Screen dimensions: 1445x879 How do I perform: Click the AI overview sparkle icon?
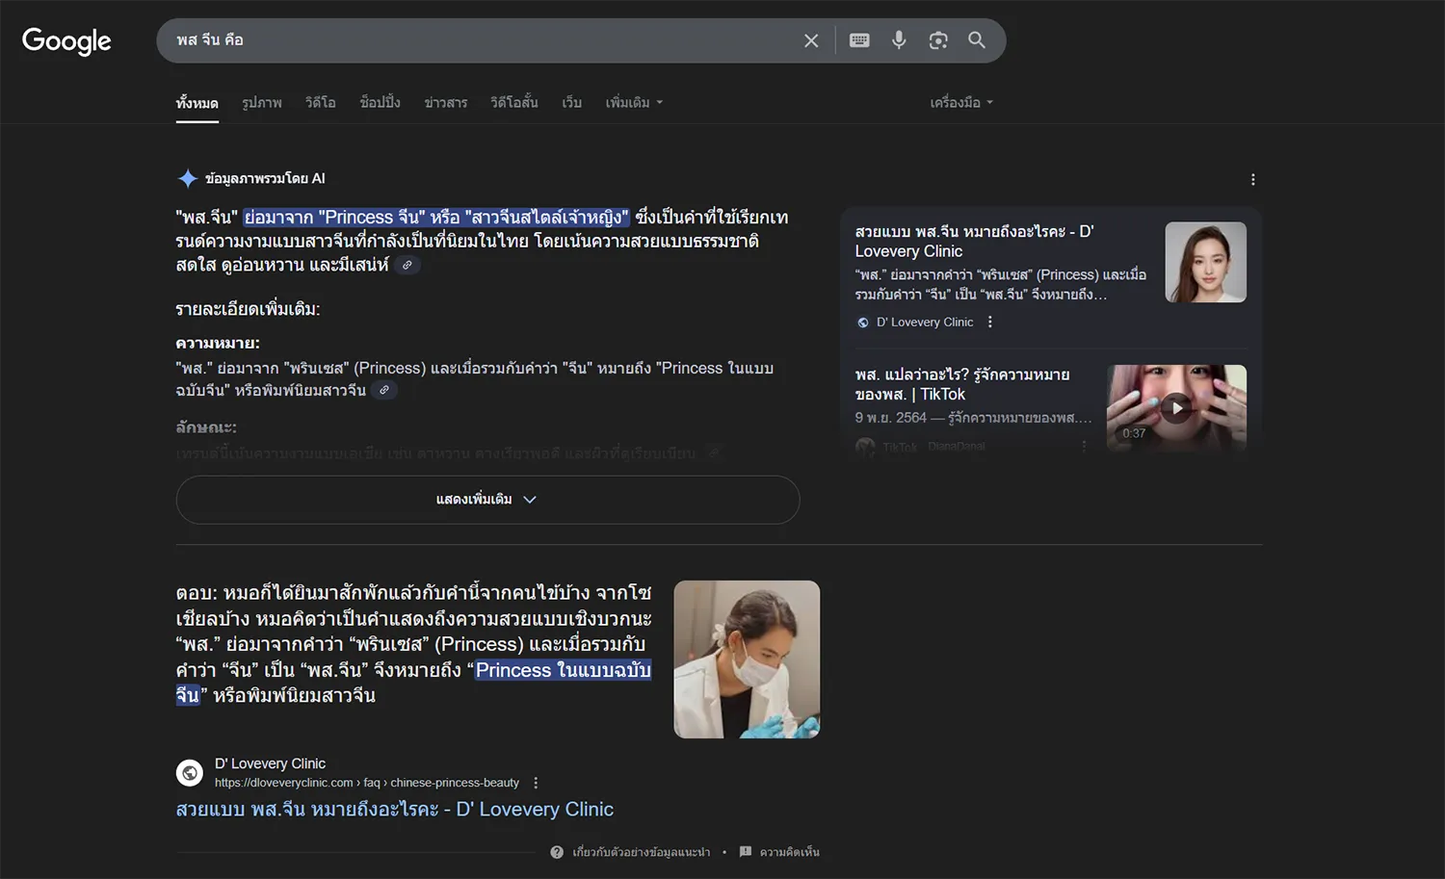(x=187, y=178)
